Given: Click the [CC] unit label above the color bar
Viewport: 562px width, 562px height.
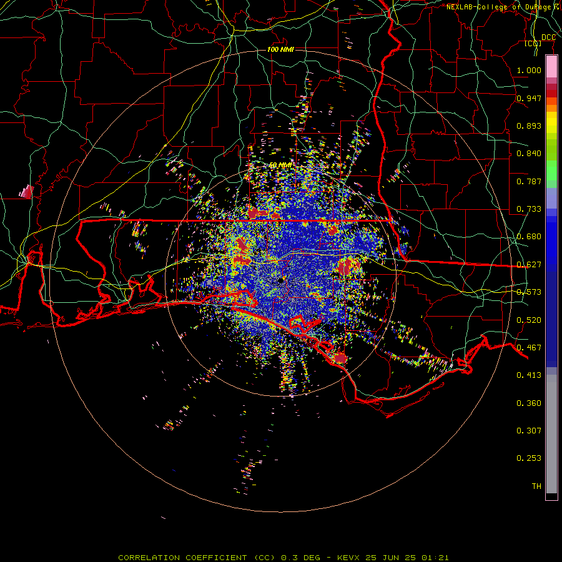Looking at the screenshot, I should (533, 43).
